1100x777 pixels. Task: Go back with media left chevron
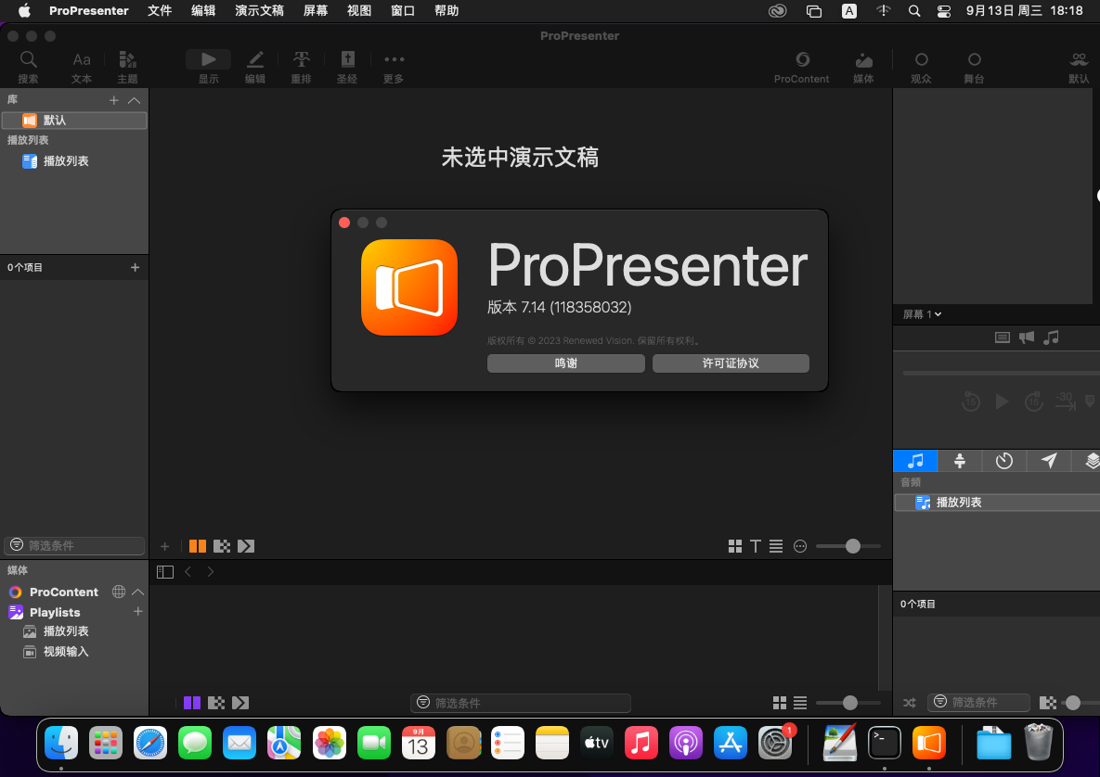point(188,572)
